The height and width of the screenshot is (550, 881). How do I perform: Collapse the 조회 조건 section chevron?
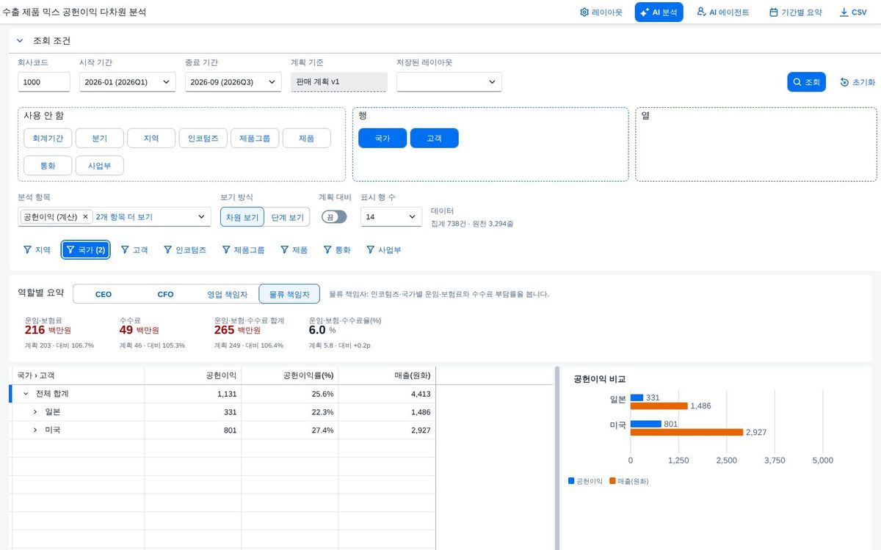tap(20, 41)
